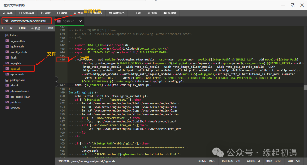Click the package.xml document icon

point(7,80)
